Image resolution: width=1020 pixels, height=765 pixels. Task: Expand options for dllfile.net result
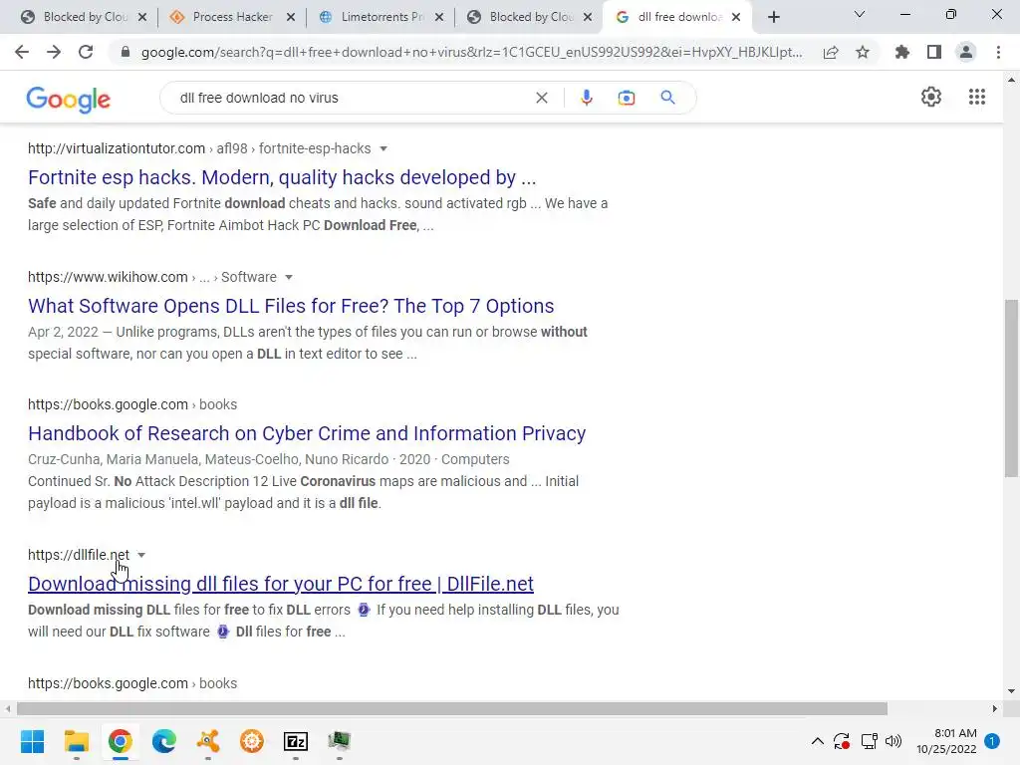pyautogui.click(x=141, y=556)
